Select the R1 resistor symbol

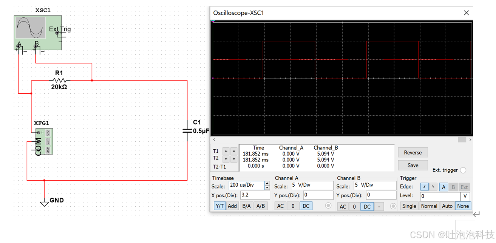coord(59,80)
